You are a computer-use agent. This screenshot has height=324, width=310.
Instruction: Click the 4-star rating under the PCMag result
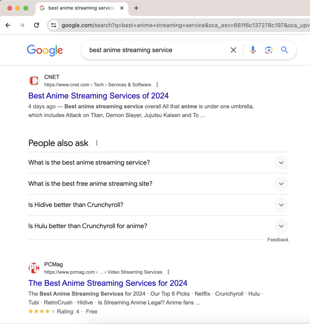(41, 311)
